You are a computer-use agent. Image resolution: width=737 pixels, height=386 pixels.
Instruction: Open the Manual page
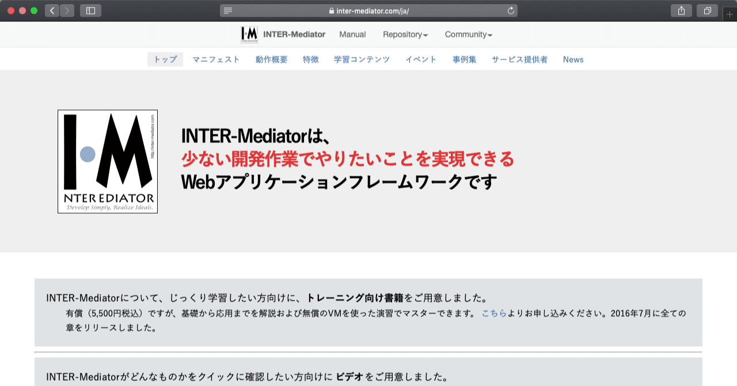tap(352, 35)
